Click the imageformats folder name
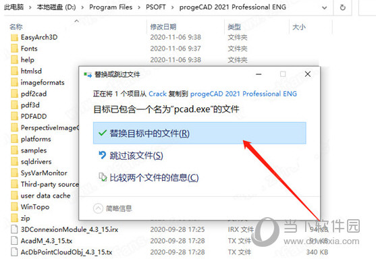This screenshot has height=261, width=376. coord(43,82)
